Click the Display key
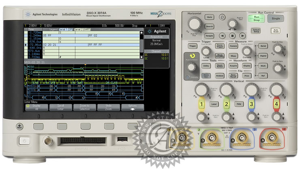This screenshot has height=169, width=300. [247, 66]
